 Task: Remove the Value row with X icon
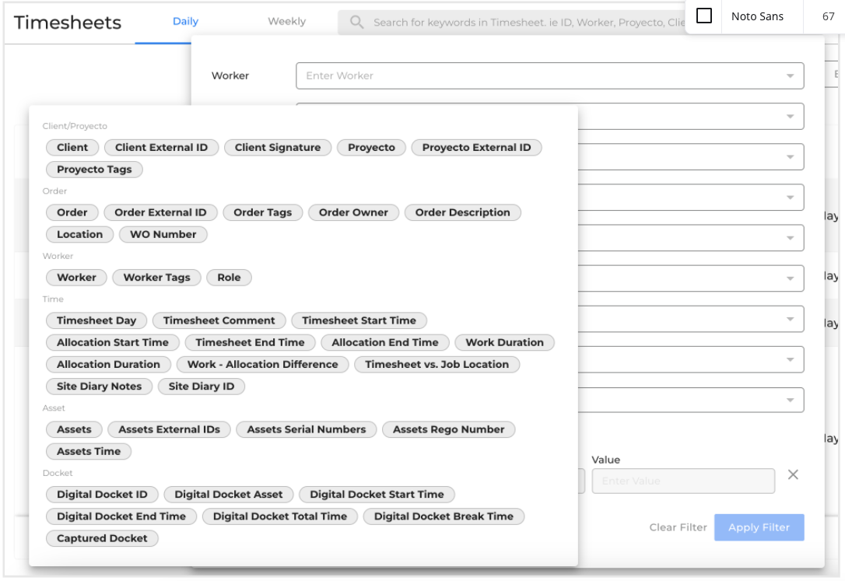pos(793,474)
